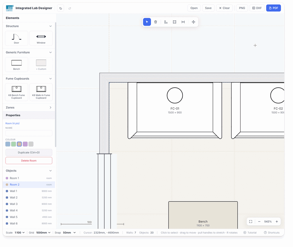Click Duplicate (Ctrl+D) button
The width and height of the screenshot is (293, 247).
click(x=29, y=152)
